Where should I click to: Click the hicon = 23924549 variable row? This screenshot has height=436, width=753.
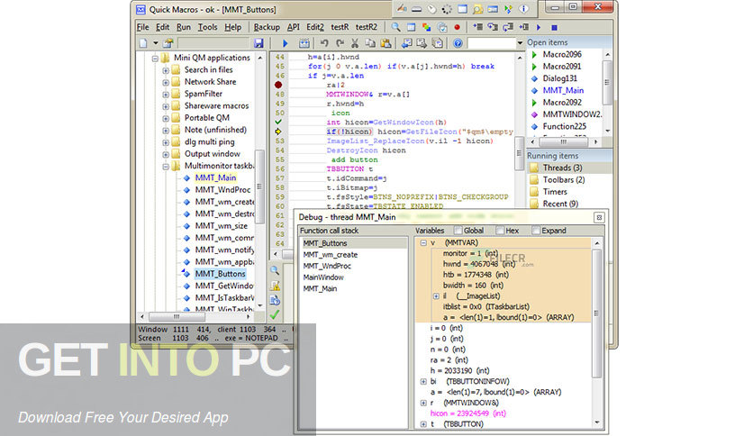click(467, 413)
